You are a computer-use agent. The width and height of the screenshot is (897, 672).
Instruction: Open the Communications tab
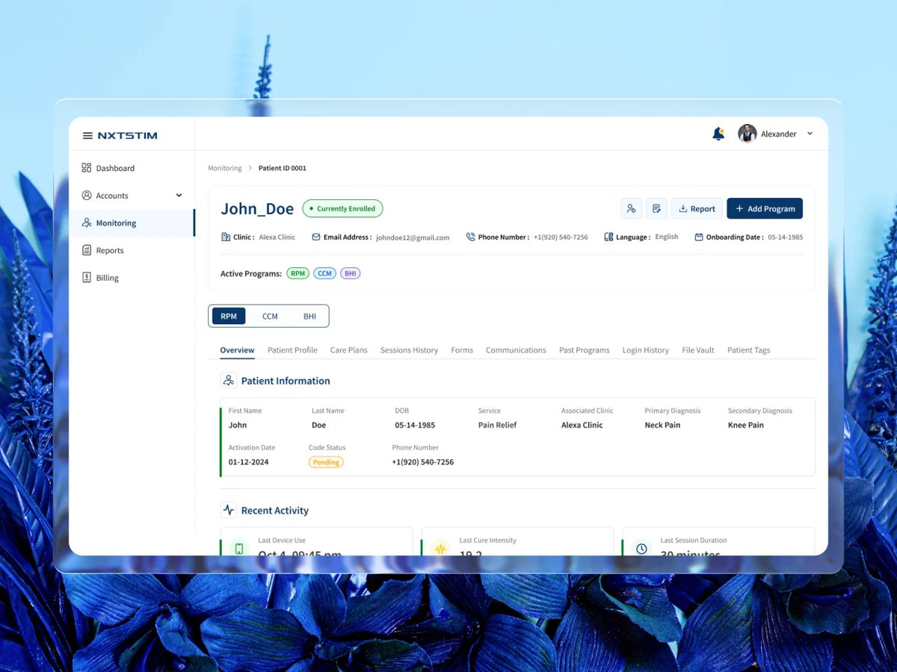[x=516, y=350]
